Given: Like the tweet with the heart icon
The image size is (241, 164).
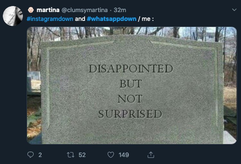Looking at the screenshot, I should point(111,155).
